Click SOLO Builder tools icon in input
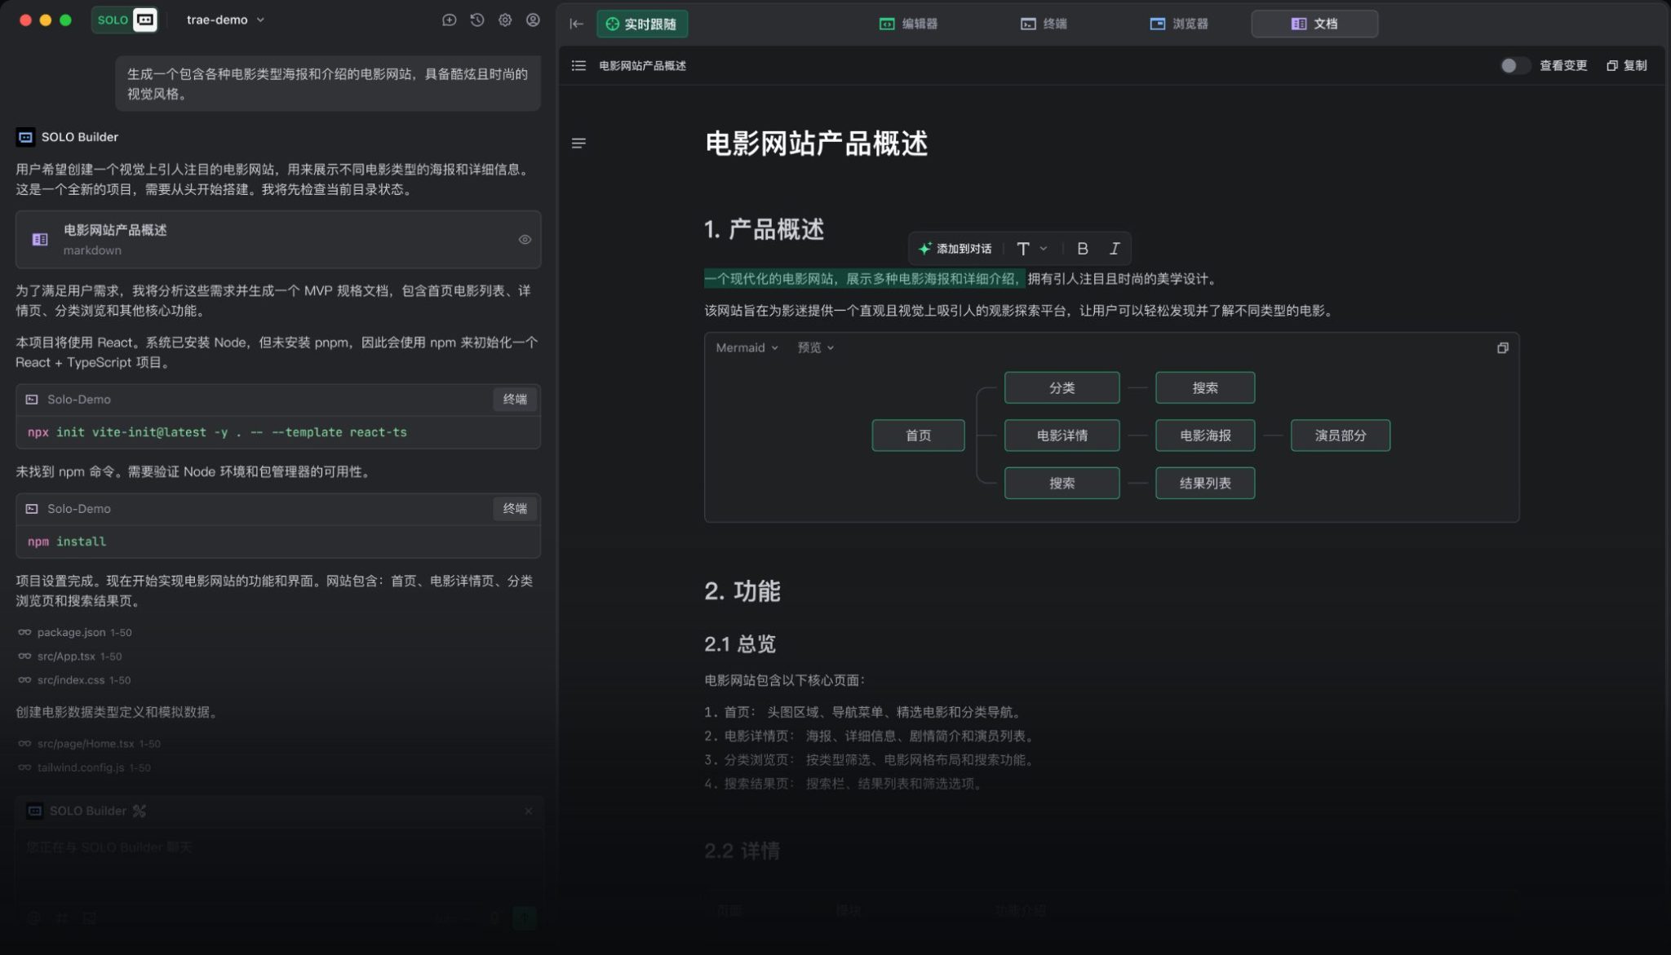Viewport: 1671px width, 955px height. tap(140, 811)
